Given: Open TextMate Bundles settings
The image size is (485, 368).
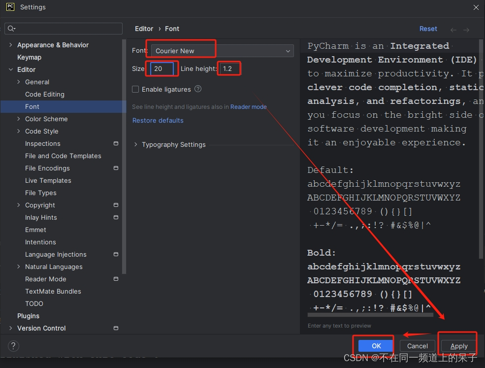Looking at the screenshot, I should coord(53,291).
